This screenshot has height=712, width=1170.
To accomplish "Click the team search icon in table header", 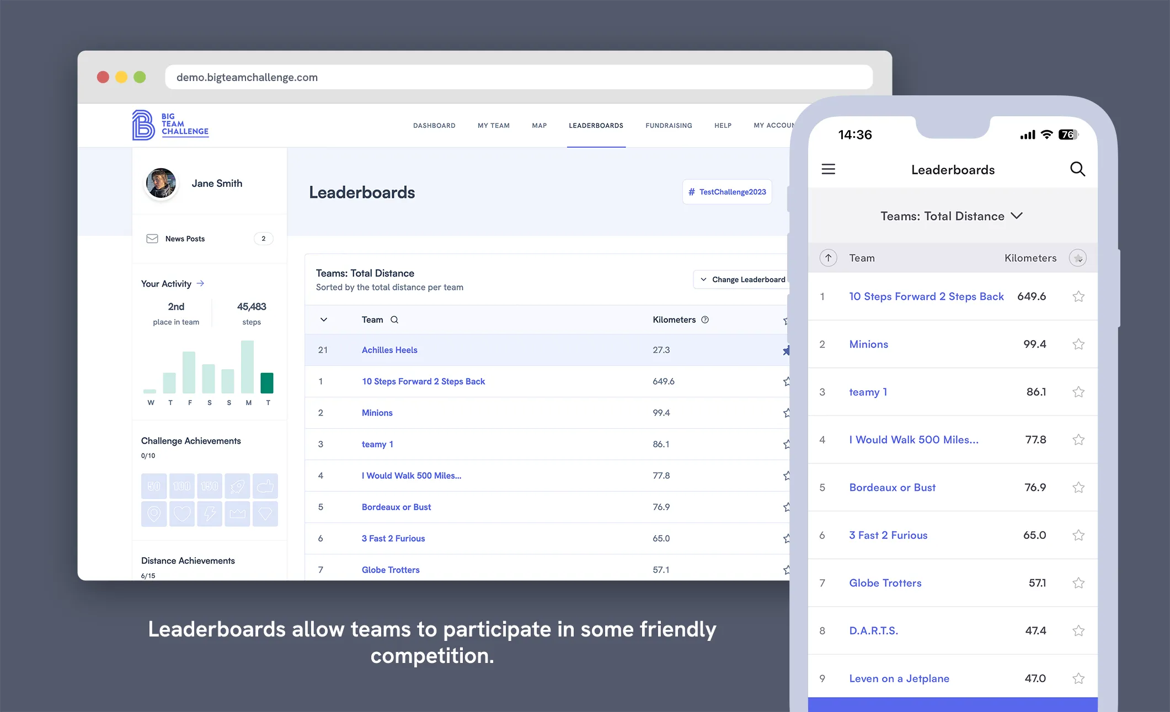I will pos(394,320).
